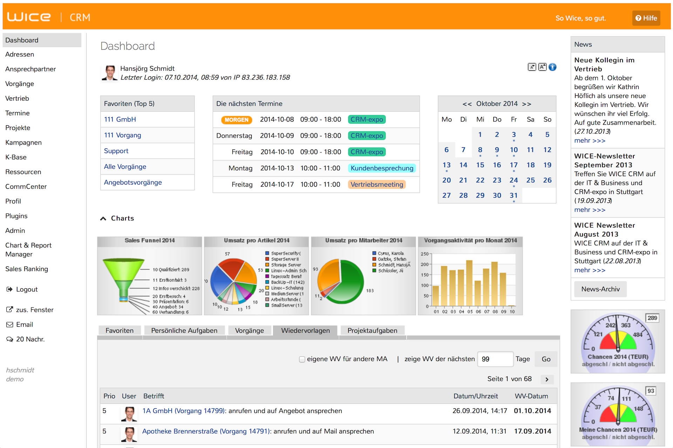673x448 pixels.
Task: Open Umsatz pro Mitarbeiter 2014 chart
Action: coord(363,276)
